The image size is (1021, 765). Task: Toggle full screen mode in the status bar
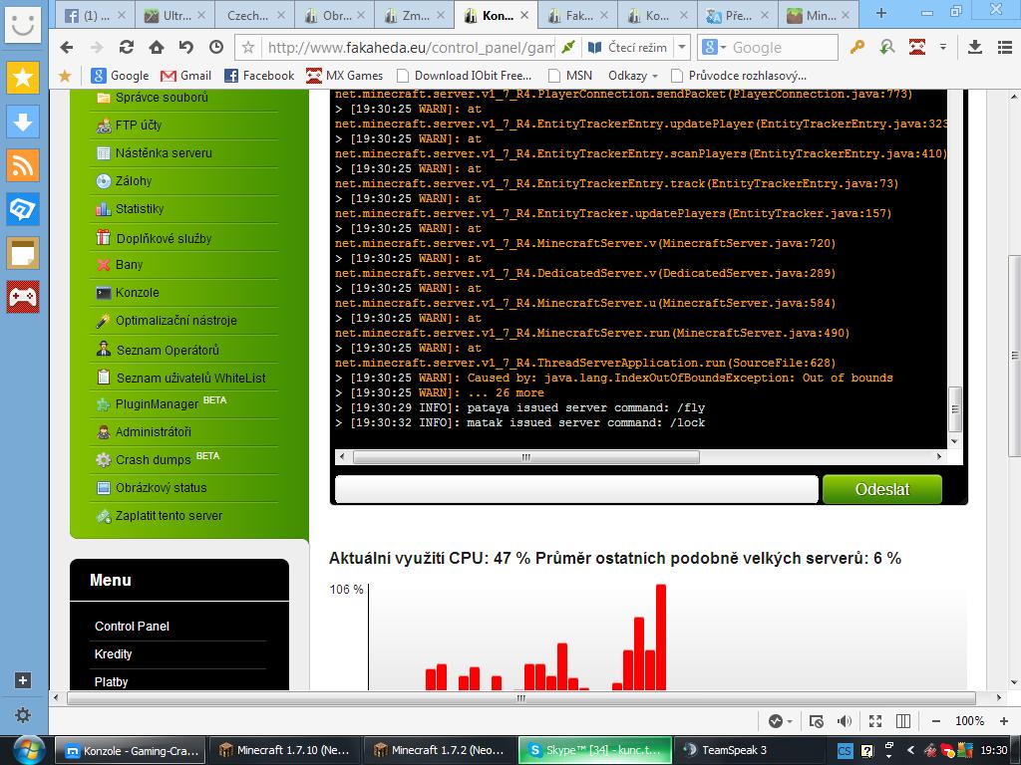click(x=875, y=721)
